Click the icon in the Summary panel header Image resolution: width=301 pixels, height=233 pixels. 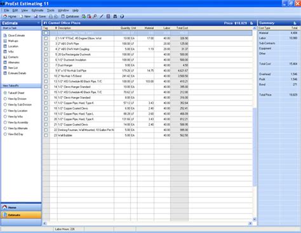295,23
